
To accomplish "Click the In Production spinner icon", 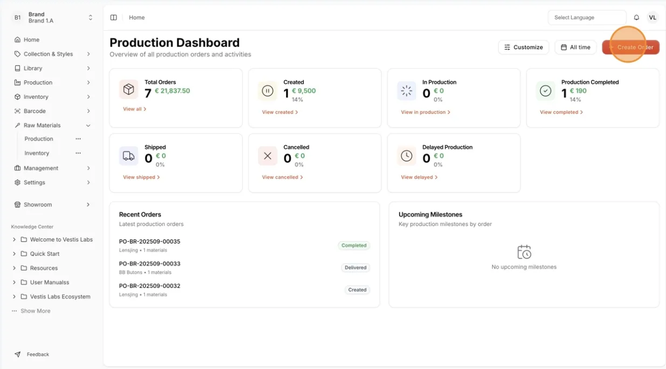I will click(407, 91).
